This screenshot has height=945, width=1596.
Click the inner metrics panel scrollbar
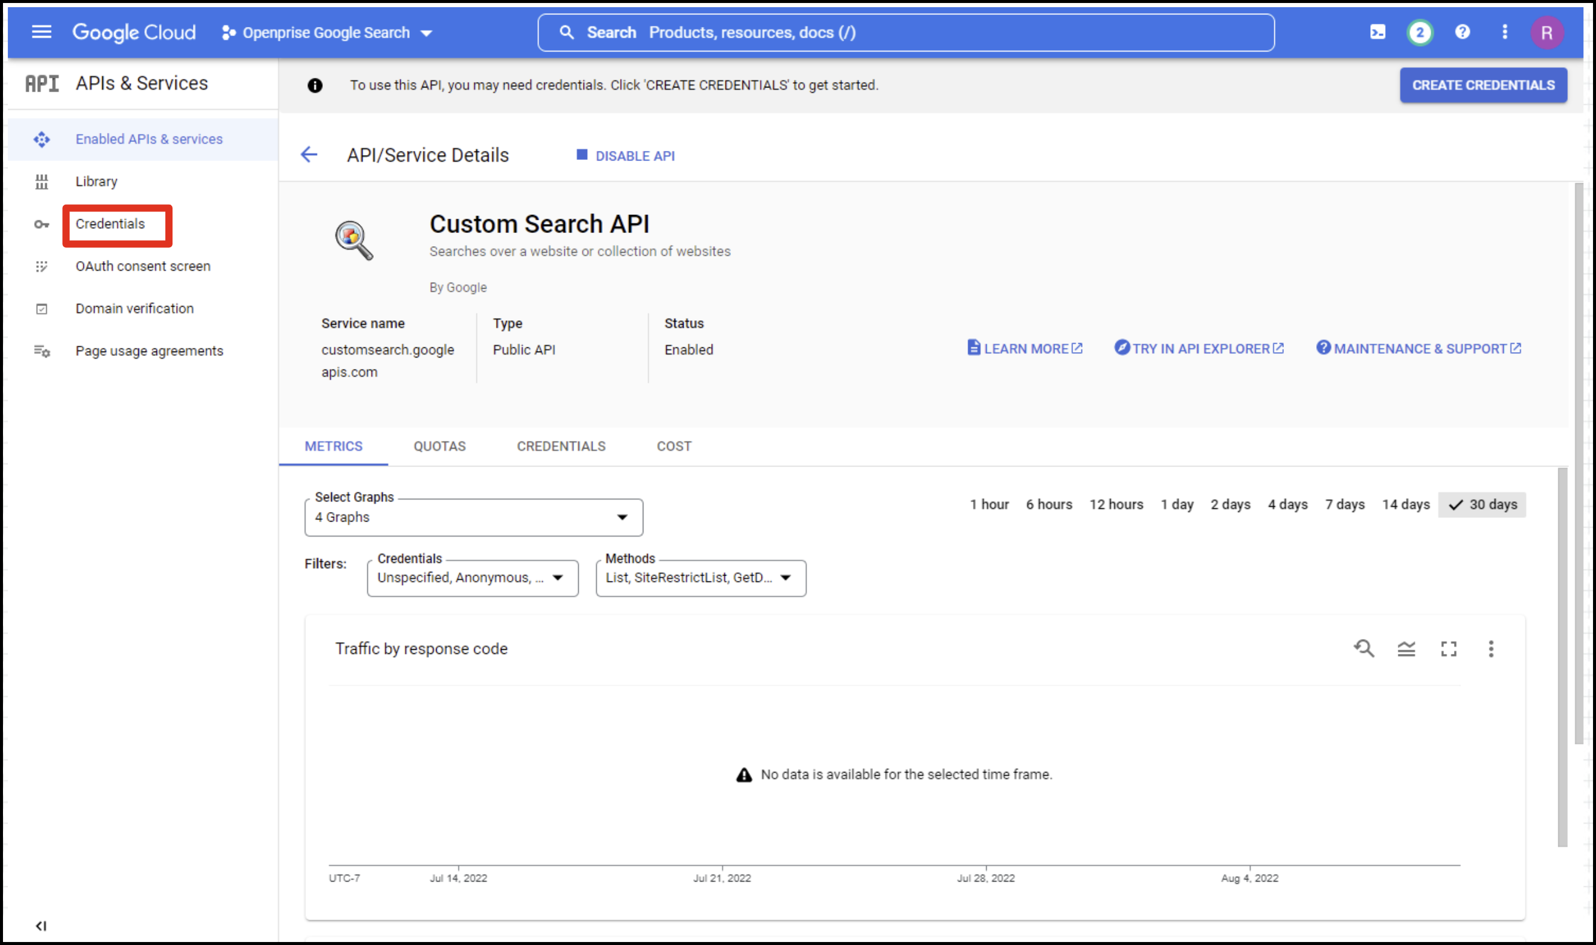[1562, 656]
